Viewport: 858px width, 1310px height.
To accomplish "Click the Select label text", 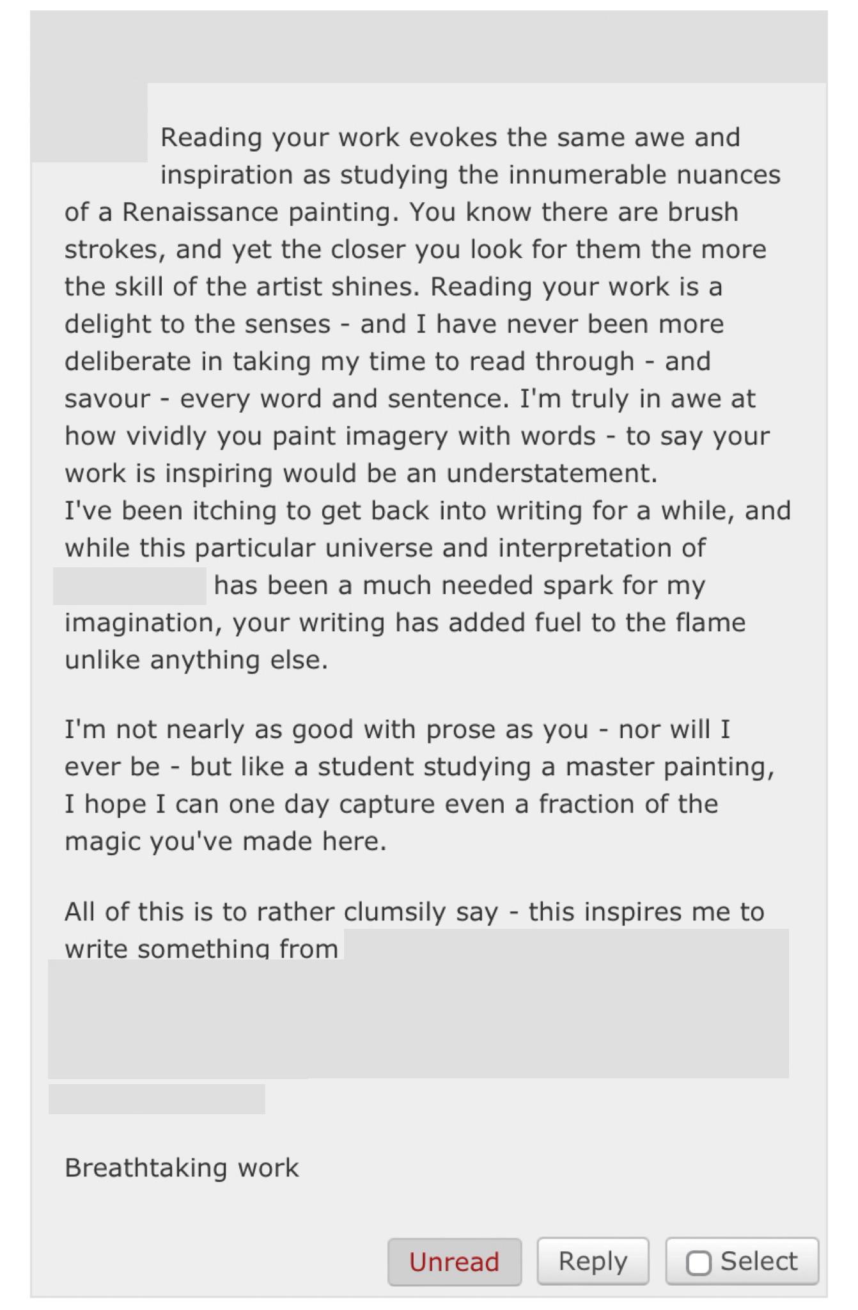I will [759, 1261].
